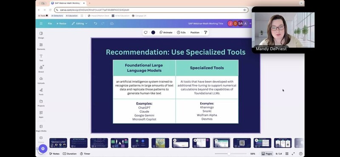
Task: Open the Projects panel
Action: click(x=41, y=103)
